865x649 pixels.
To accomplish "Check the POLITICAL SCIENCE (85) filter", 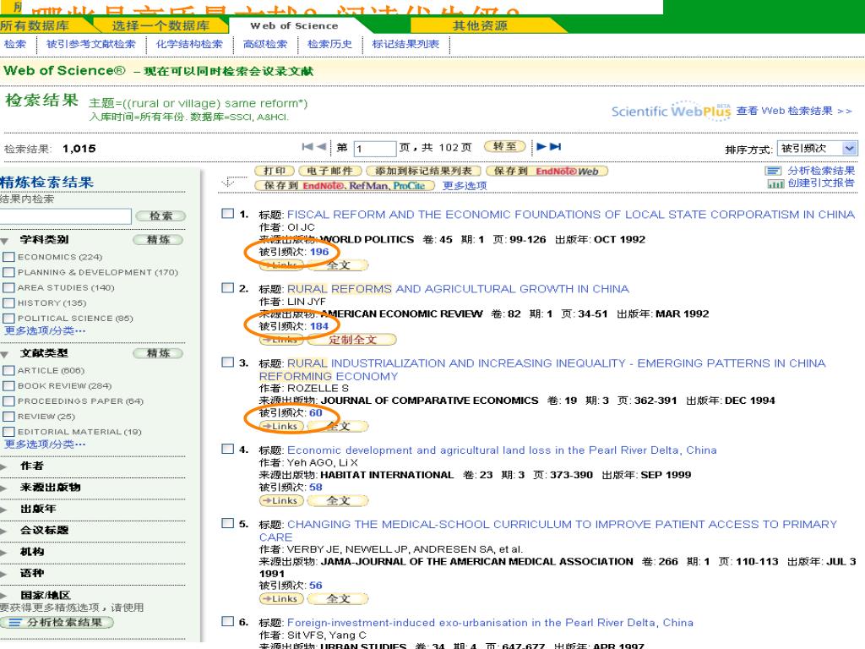I will pos(8,319).
